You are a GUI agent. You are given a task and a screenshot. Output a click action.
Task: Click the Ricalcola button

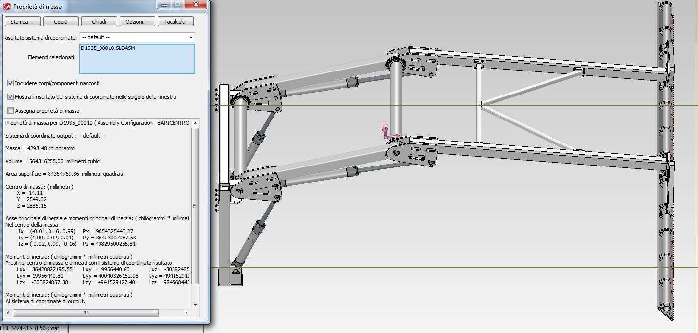click(x=176, y=22)
